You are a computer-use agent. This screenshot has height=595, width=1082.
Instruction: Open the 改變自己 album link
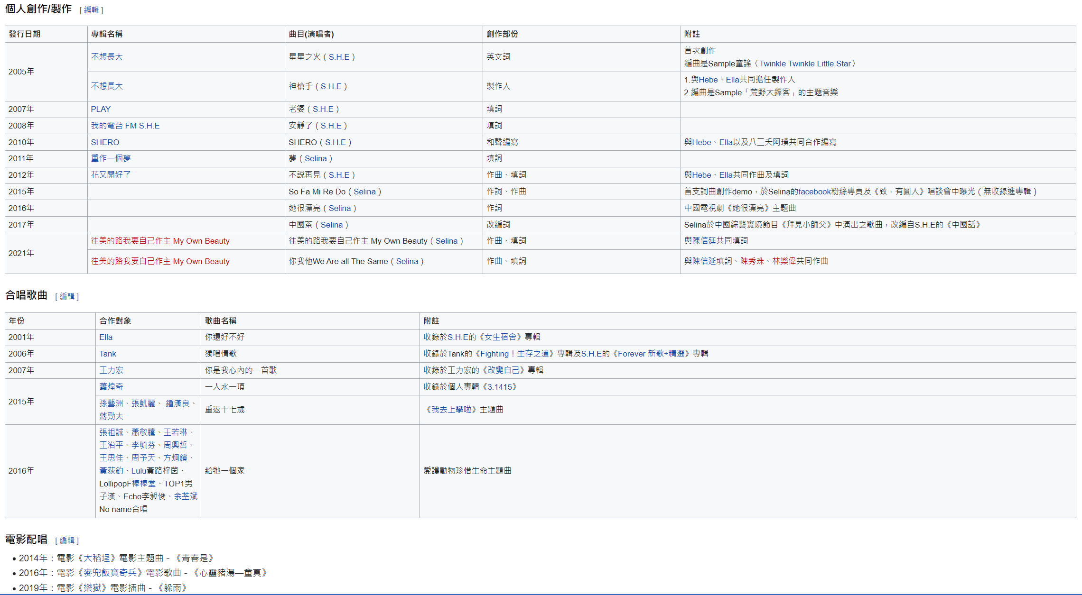point(504,370)
